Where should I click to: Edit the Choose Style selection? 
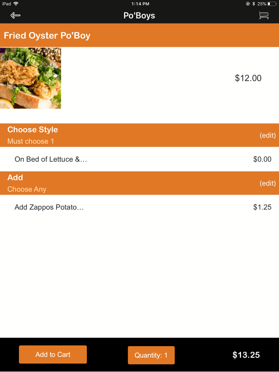(x=268, y=135)
